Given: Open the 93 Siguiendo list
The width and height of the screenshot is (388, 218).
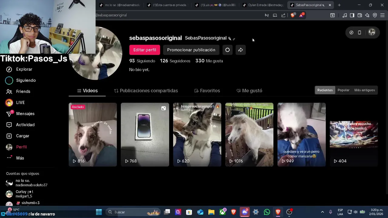Looking at the screenshot, I should [x=142, y=61].
